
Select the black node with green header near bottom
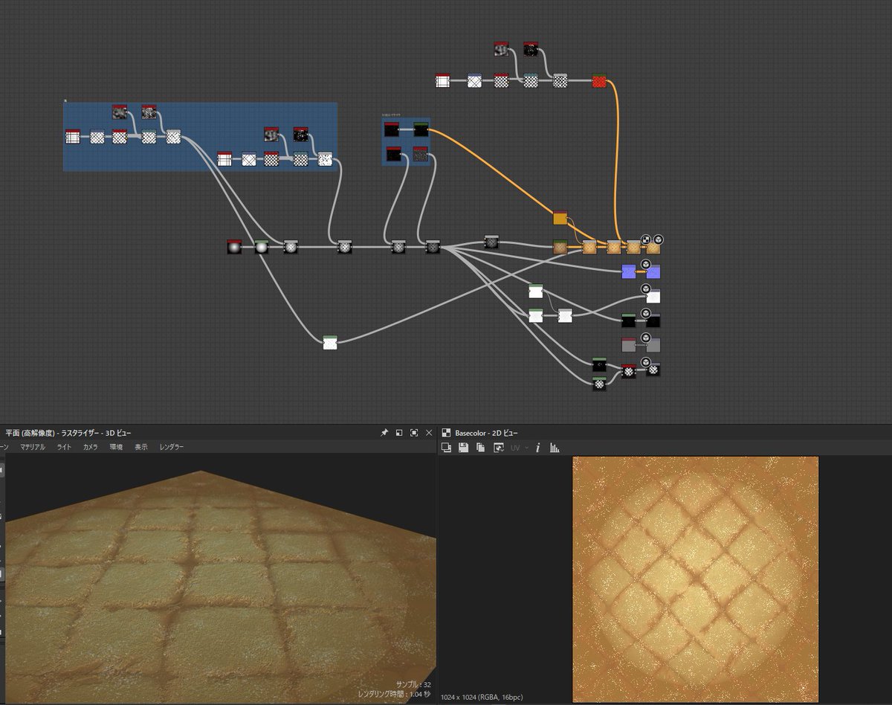[x=599, y=364]
